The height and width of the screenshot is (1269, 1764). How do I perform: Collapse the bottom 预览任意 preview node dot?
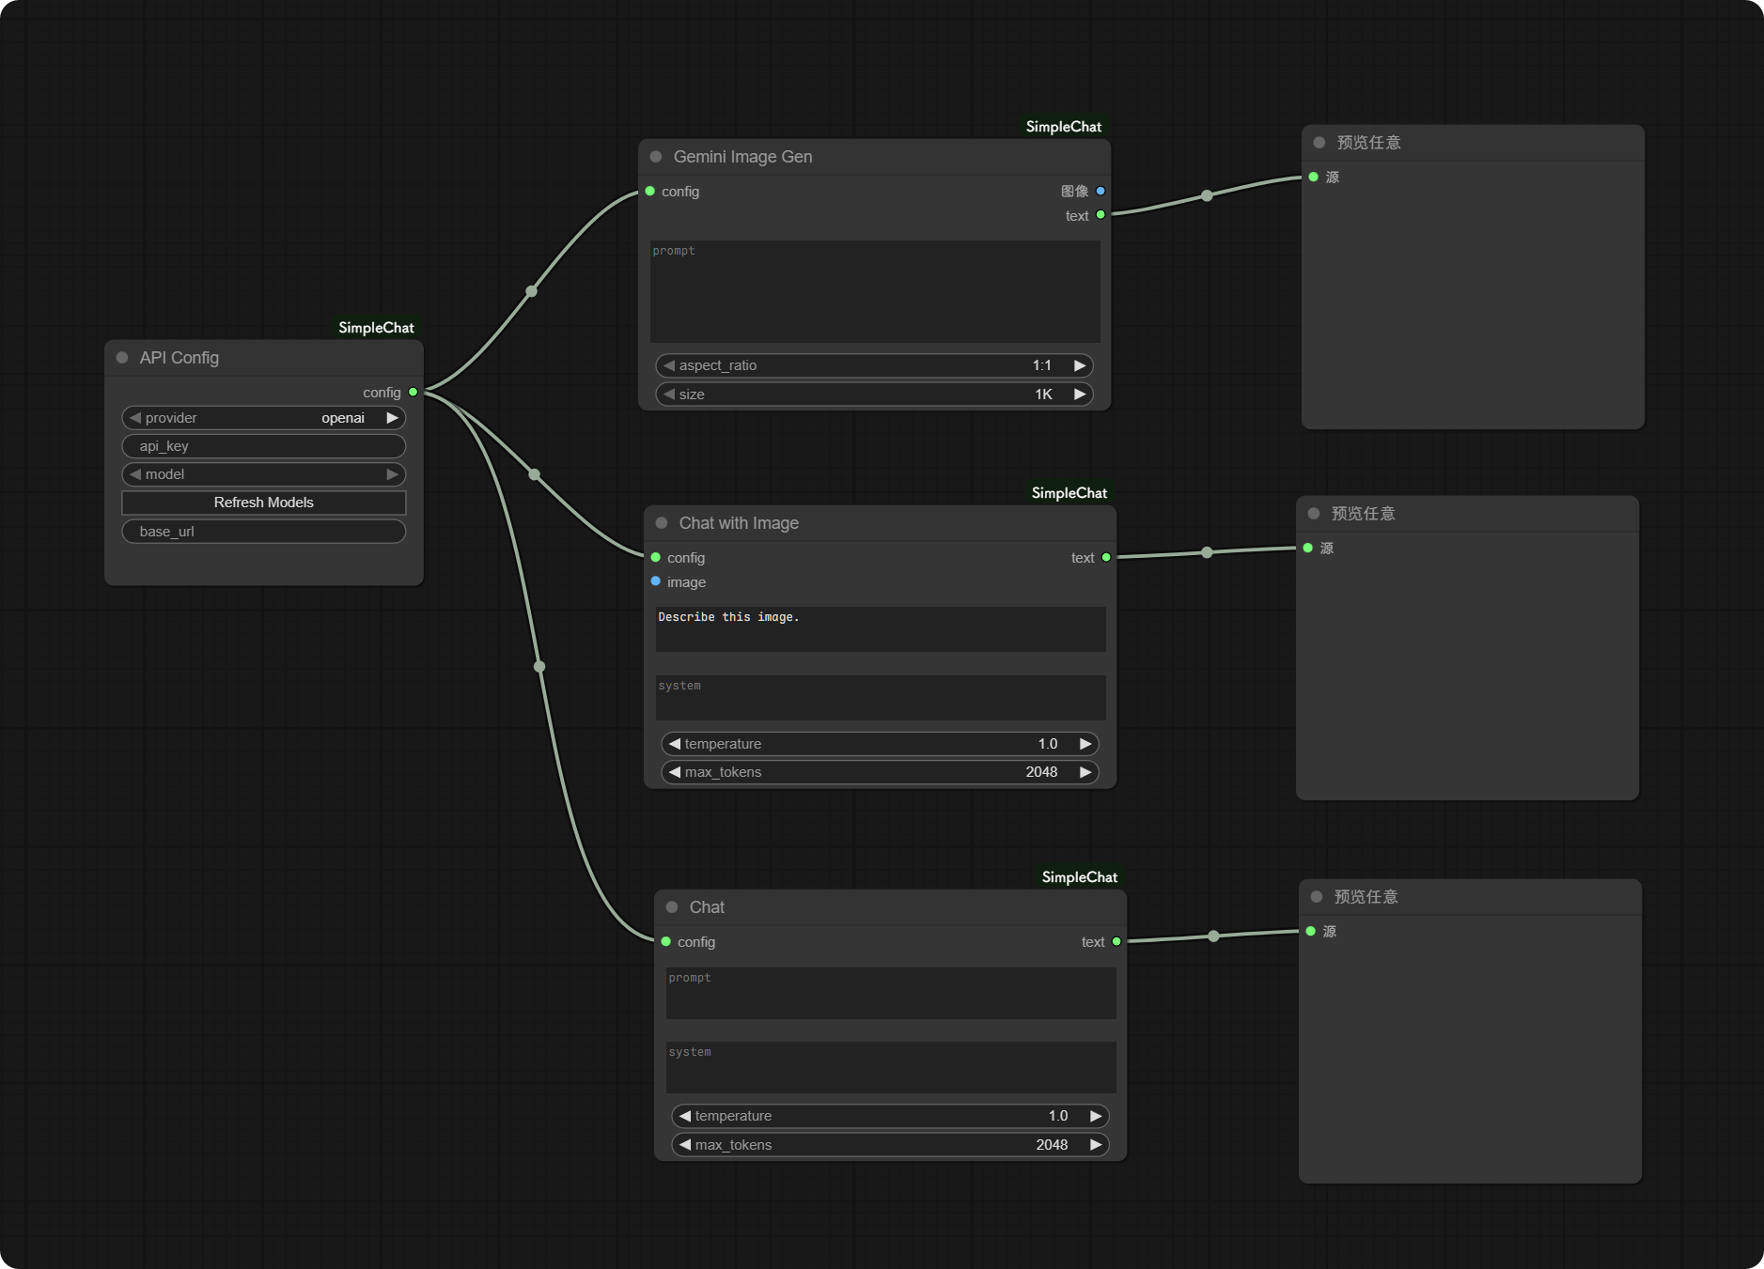[x=1317, y=897]
